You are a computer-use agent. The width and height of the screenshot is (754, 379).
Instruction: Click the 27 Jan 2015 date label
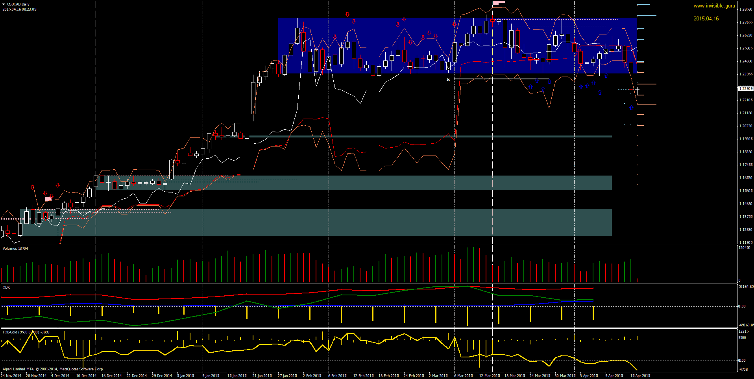point(287,376)
